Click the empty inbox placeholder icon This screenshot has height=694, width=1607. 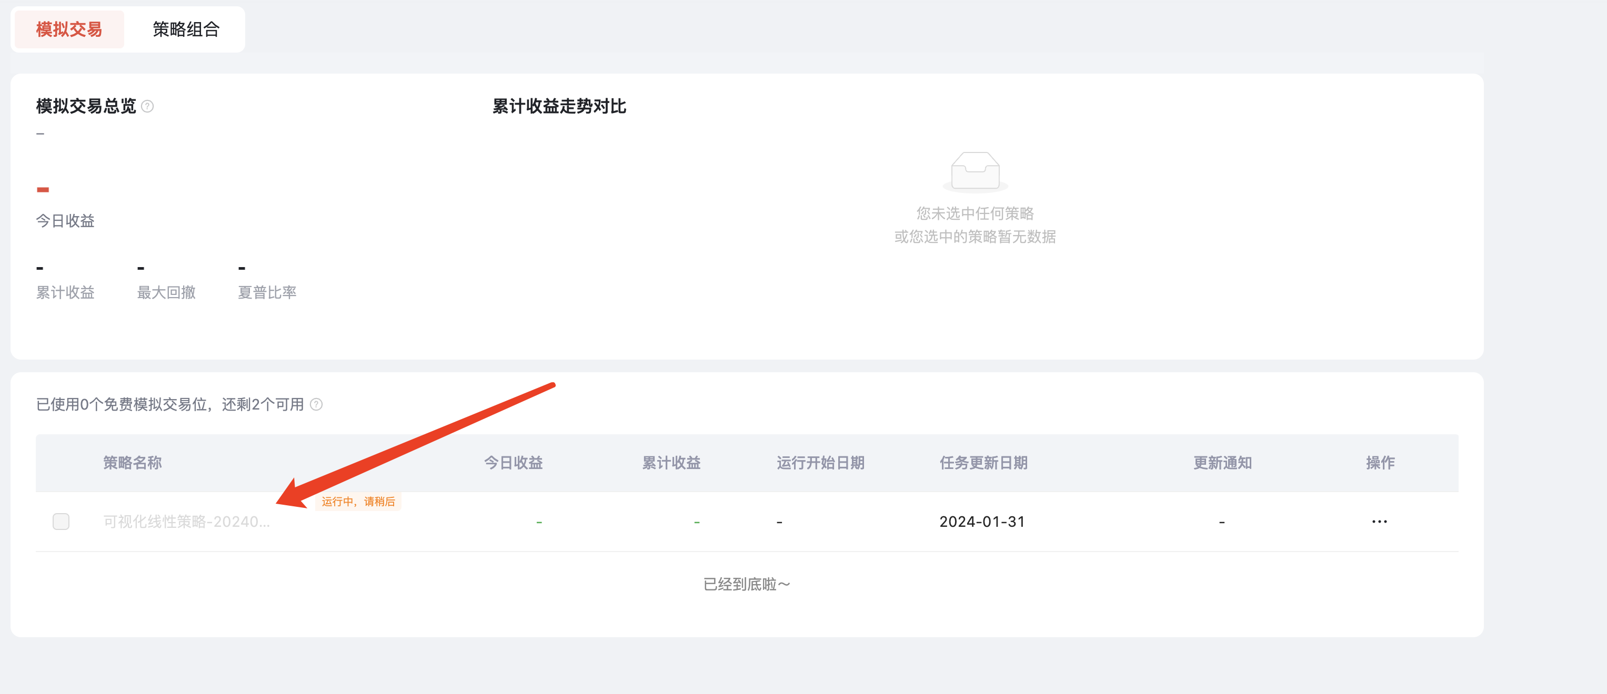[975, 171]
